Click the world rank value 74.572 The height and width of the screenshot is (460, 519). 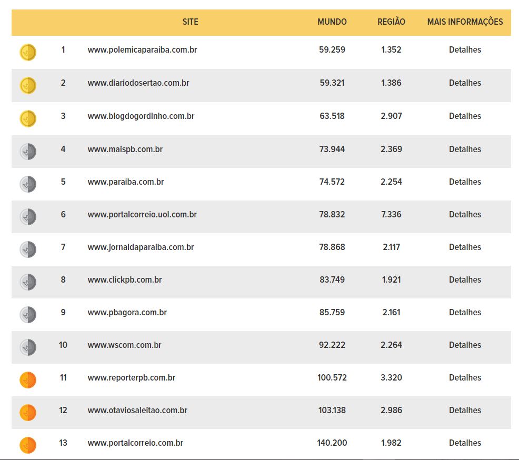point(332,182)
